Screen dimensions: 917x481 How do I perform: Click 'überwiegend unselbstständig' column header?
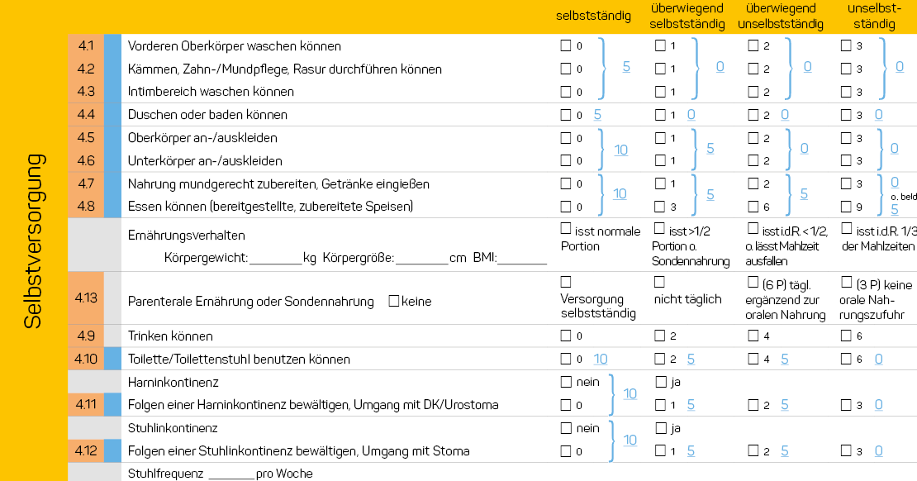pyautogui.click(x=781, y=16)
